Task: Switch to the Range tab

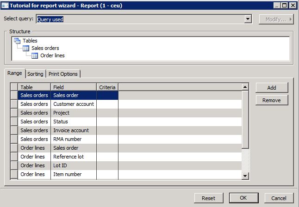Action: [x=15, y=73]
